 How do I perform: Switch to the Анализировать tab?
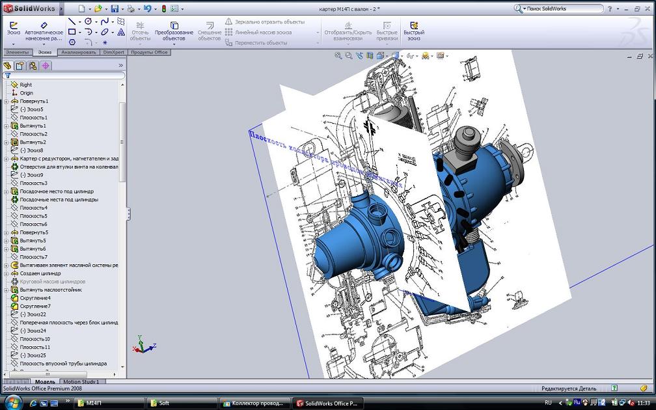click(79, 52)
